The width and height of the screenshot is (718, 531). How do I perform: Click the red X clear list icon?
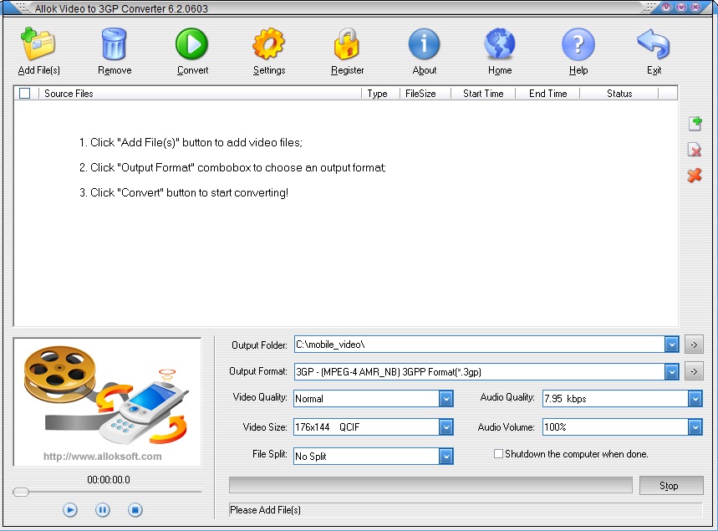tap(695, 176)
